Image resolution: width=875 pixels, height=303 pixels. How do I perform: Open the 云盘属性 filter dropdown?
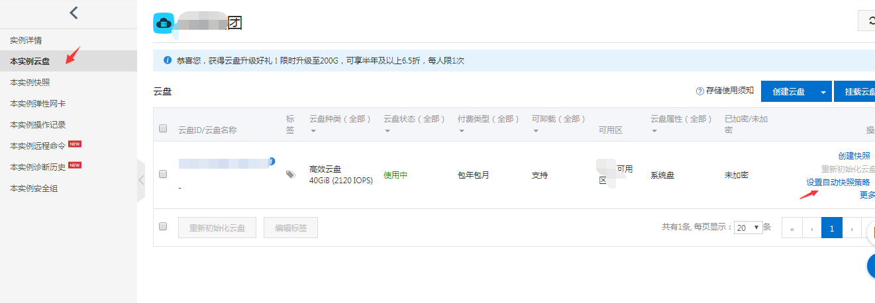click(654, 131)
